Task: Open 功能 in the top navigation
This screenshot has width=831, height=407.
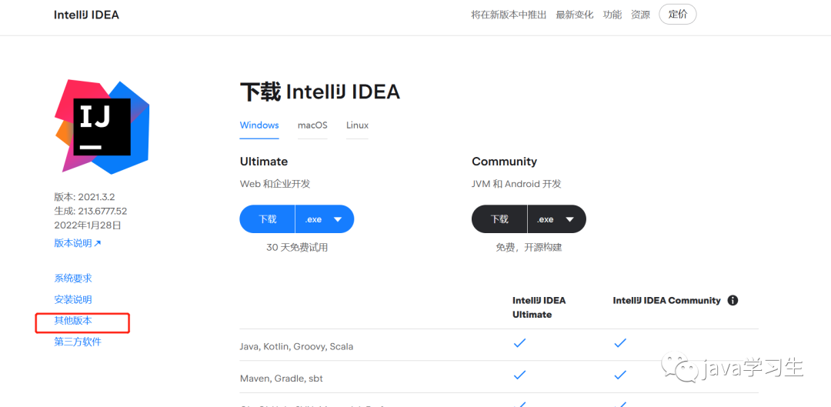Action: tap(612, 15)
